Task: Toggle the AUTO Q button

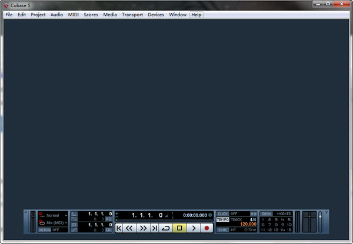Action: pyautogui.click(x=44, y=230)
